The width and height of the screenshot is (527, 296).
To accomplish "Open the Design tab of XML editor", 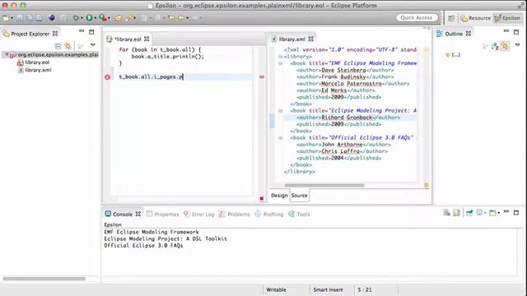I will pos(279,196).
